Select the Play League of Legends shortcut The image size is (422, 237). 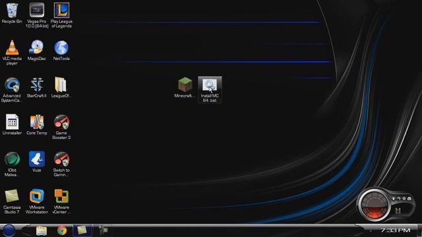[x=61, y=15]
